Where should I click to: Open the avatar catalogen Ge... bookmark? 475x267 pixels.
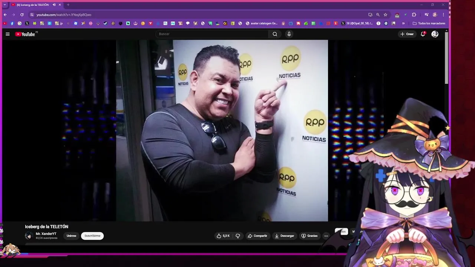click(262, 23)
